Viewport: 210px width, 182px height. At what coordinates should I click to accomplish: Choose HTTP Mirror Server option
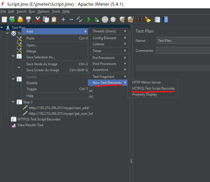[153, 82]
